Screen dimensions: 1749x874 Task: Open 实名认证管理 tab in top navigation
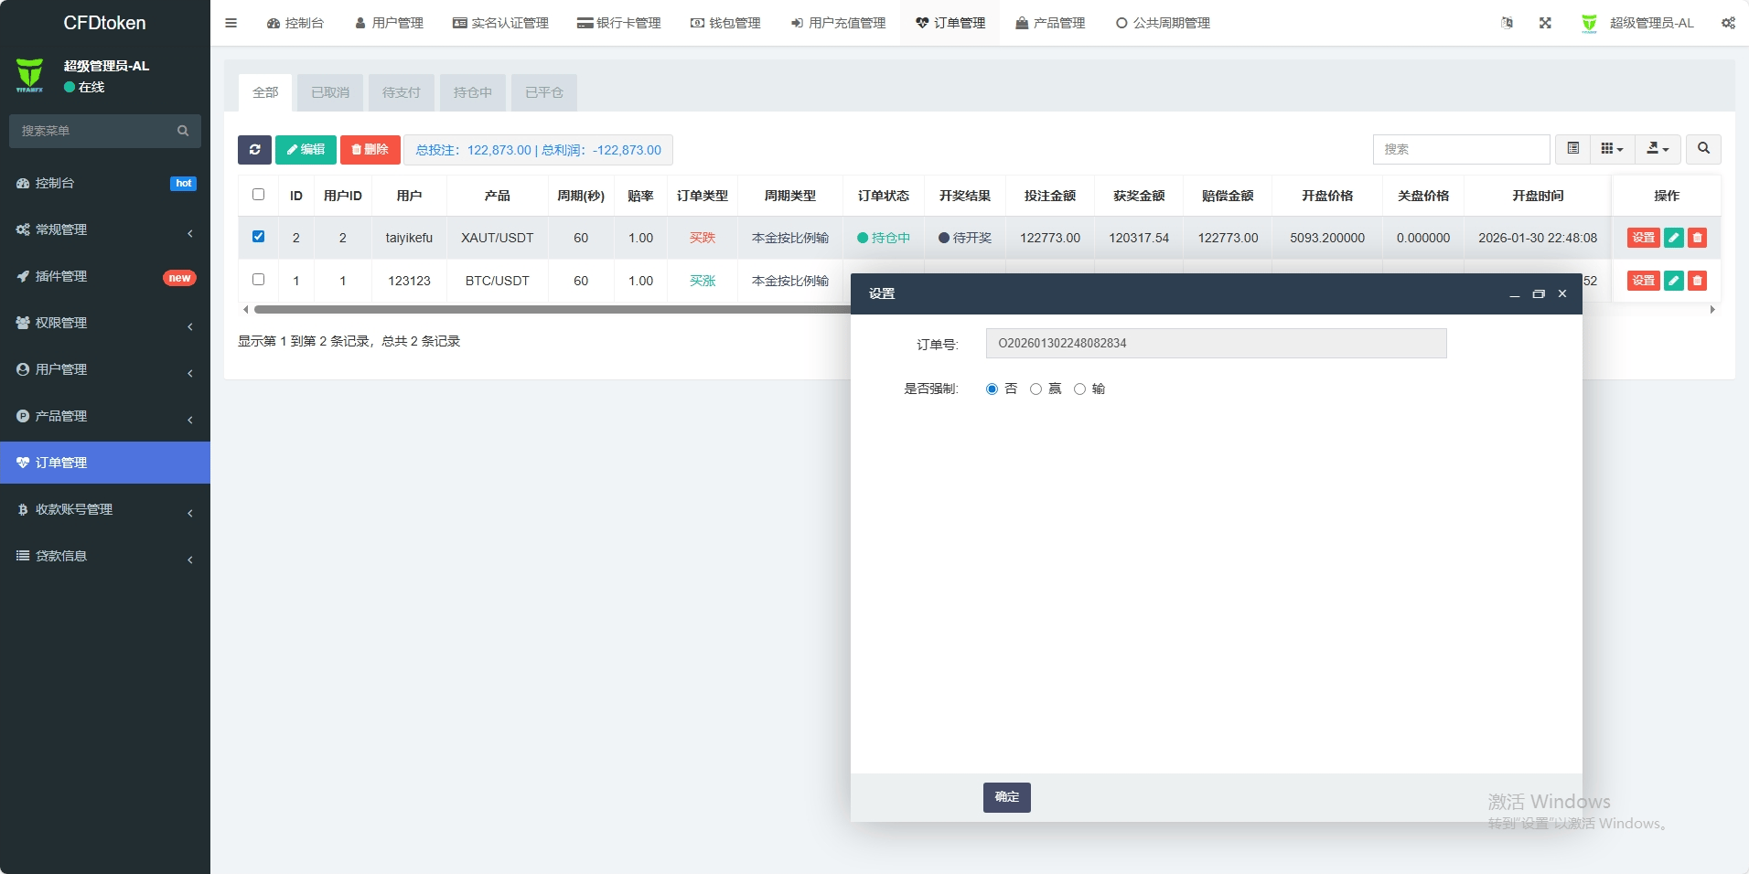(500, 23)
